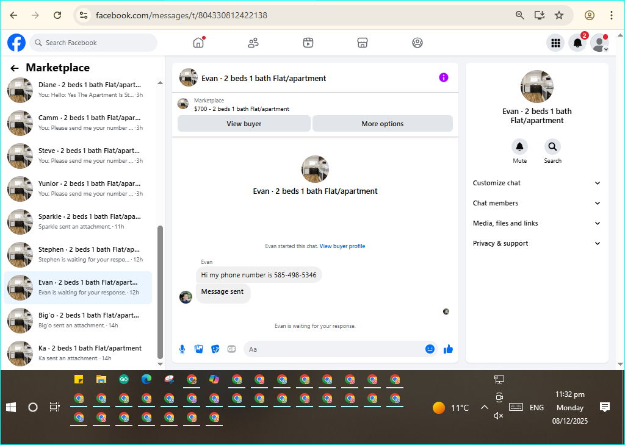Search in conversation magnifier icon

coord(552,146)
